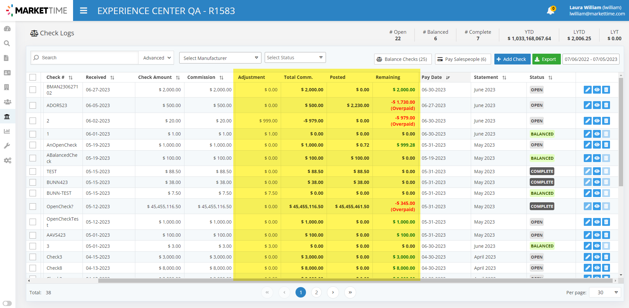Go to the previous page arrow
Image resolution: width=629 pixels, height=308 pixels.
284,292
